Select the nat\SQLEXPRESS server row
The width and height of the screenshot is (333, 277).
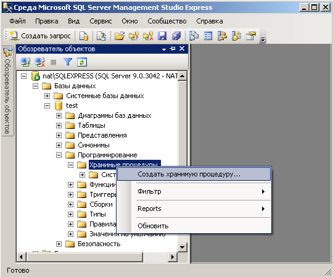110,76
